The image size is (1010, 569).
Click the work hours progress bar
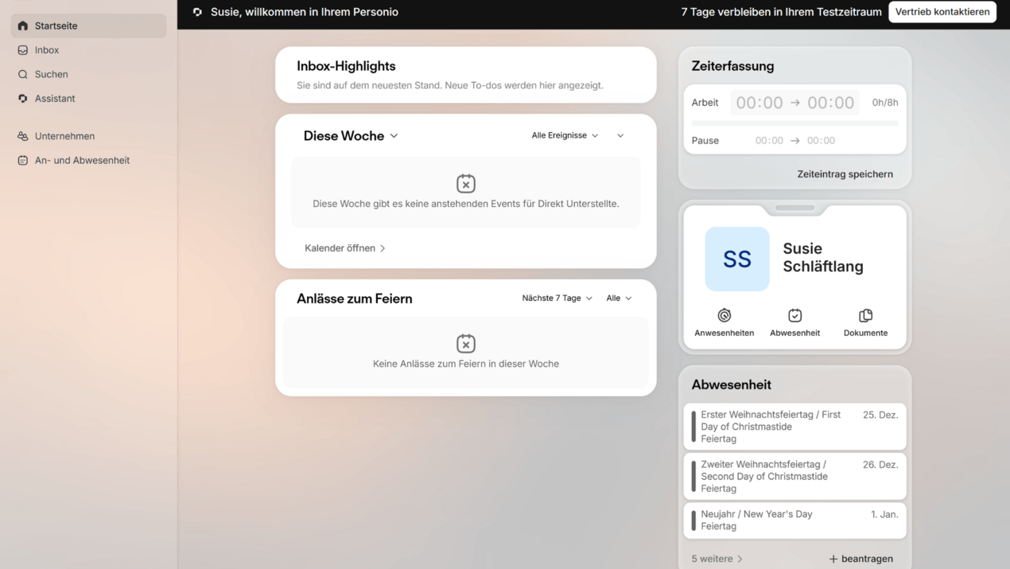pos(794,123)
